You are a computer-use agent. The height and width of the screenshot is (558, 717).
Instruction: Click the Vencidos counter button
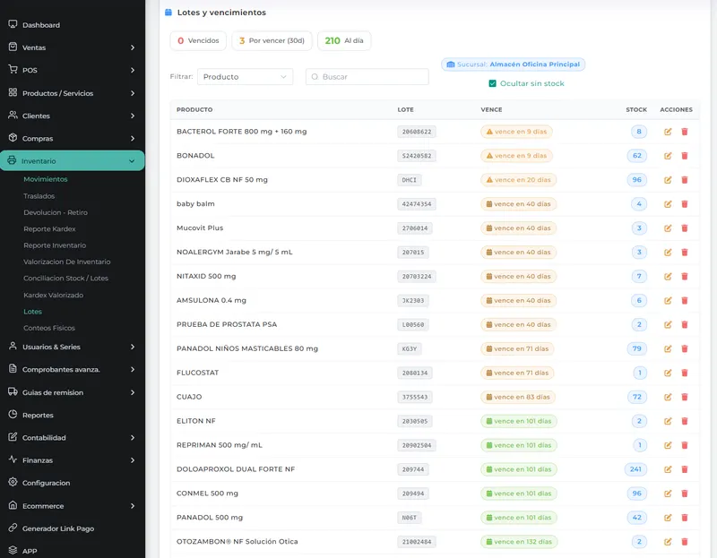[198, 40]
